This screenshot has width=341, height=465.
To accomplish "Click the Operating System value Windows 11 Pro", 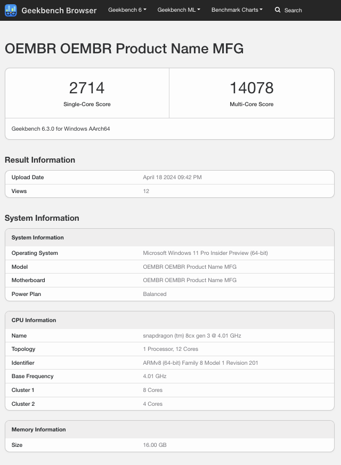I will pos(205,253).
